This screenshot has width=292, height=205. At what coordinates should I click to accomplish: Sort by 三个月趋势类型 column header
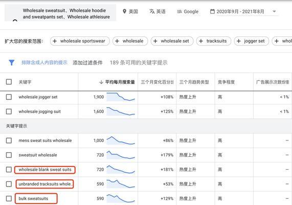point(194,82)
